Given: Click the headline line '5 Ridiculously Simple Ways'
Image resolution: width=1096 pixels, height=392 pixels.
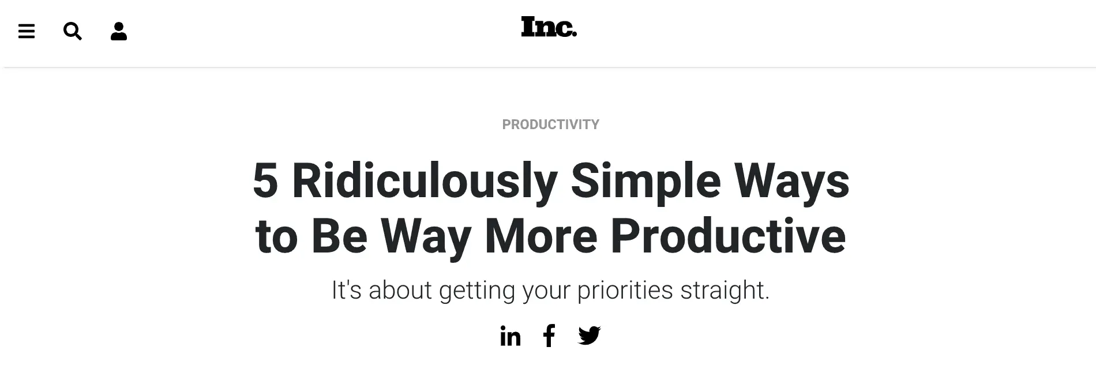Looking at the screenshot, I should click(x=551, y=181).
